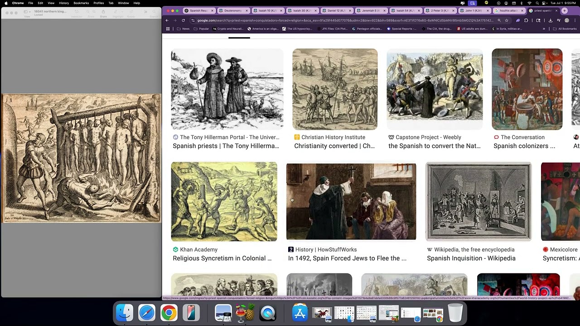This screenshot has height=326, width=580.
Task: Open the Apple menu
Action: (x=6, y=3)
